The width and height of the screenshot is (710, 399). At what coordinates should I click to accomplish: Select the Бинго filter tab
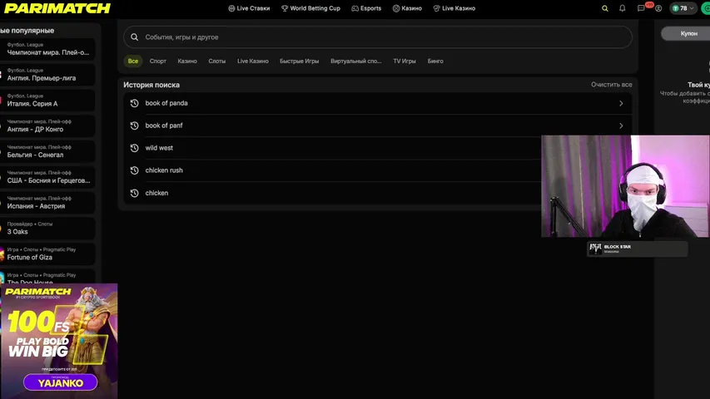coord(435,61)
